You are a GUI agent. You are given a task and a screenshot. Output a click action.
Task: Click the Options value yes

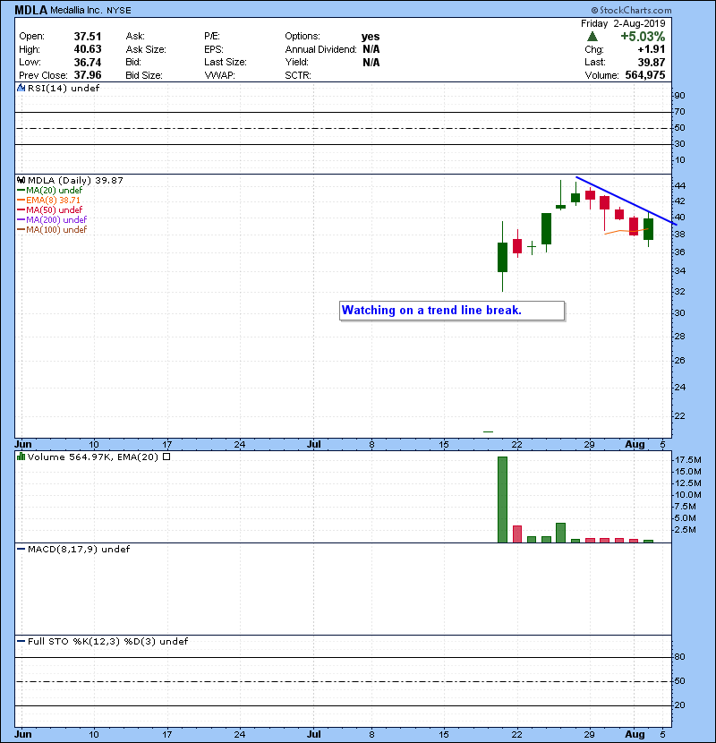[x=371, y=37]
